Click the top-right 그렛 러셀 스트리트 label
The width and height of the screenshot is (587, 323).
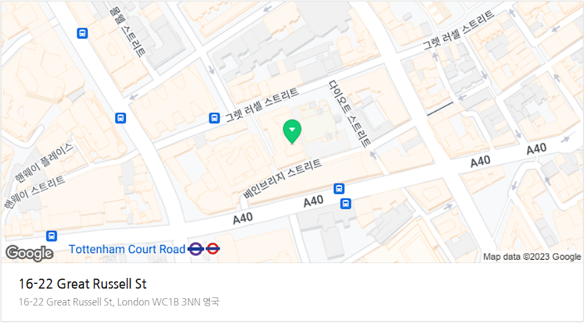click(458, 30)
